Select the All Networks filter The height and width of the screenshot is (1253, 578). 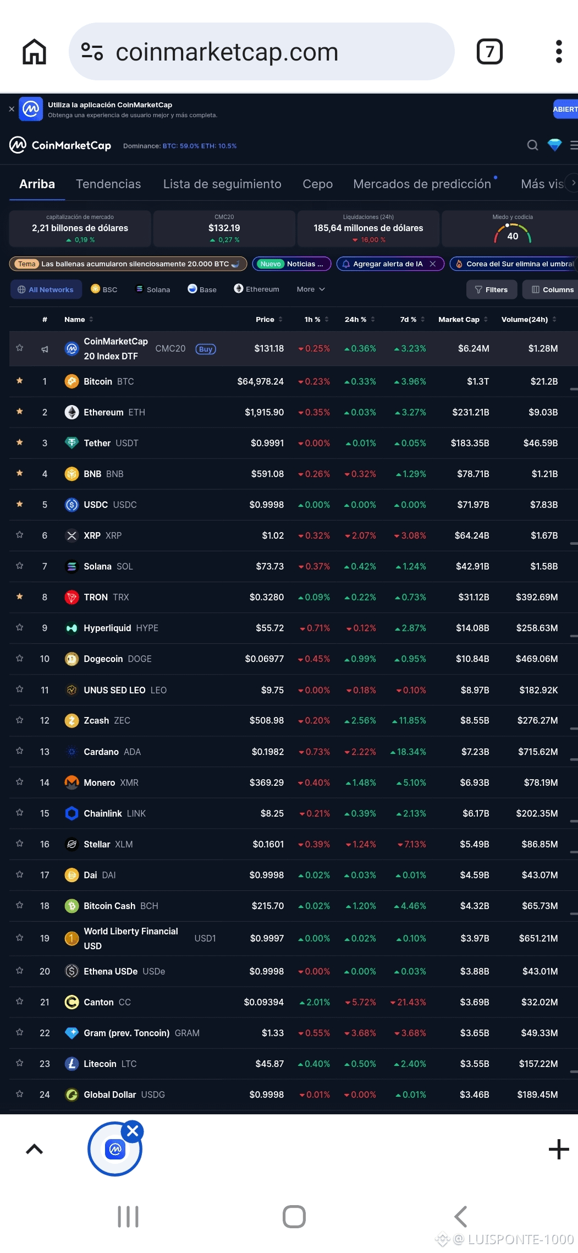pos(46,289)
